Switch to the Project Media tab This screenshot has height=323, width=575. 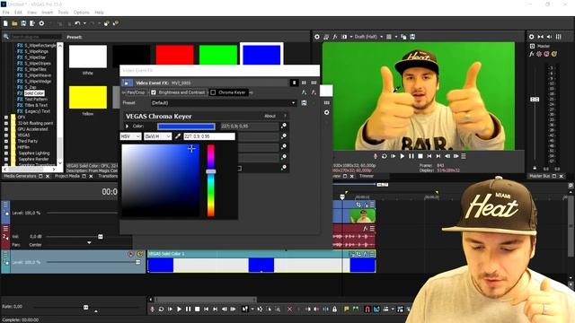click(x=67, y=176)
